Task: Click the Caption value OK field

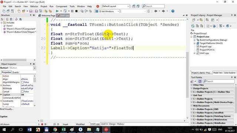Action: click(27, 95)
